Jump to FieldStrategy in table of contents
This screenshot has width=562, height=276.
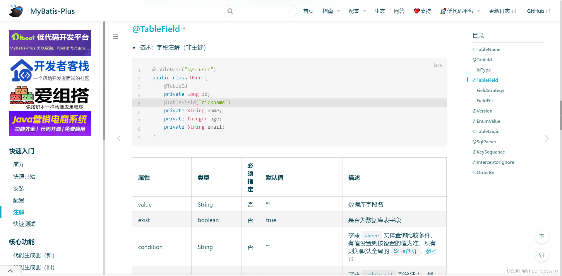point(490,90)
